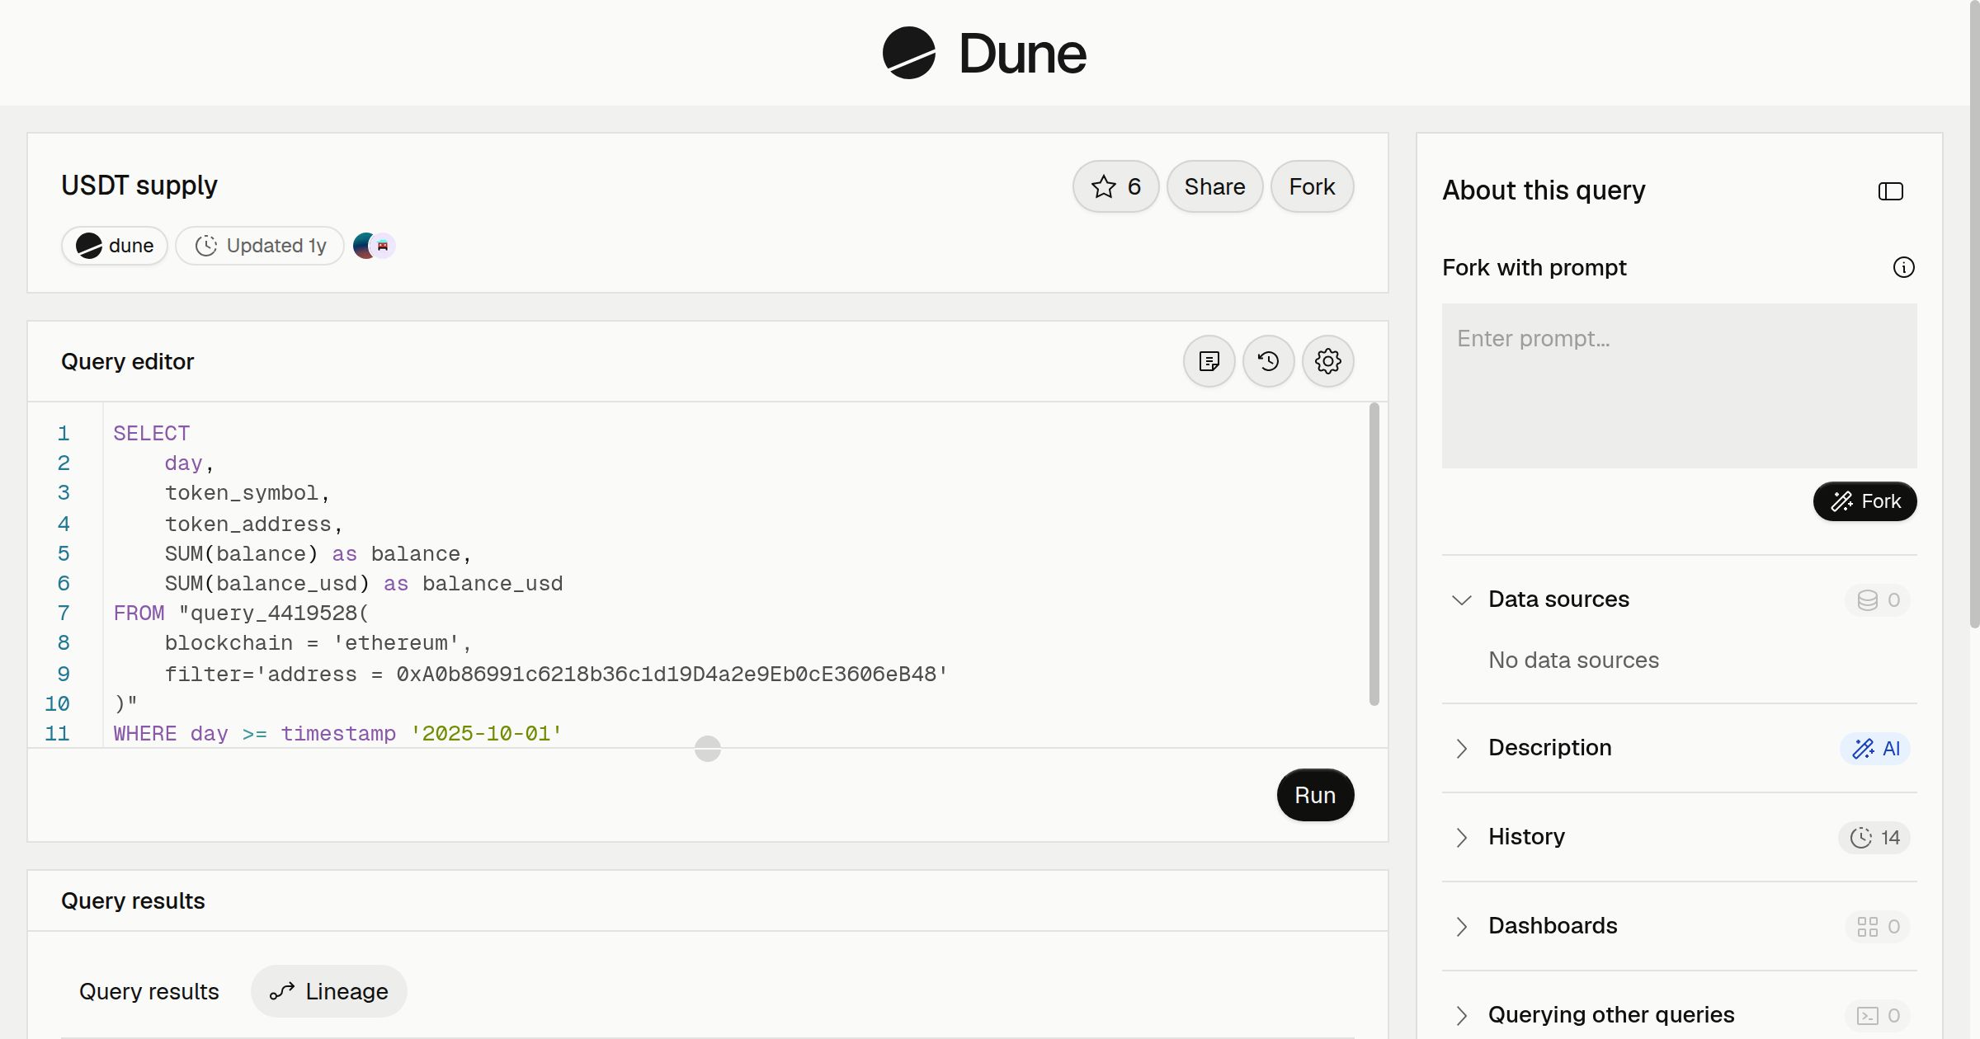Expand the History section

tap(1461, 837)
